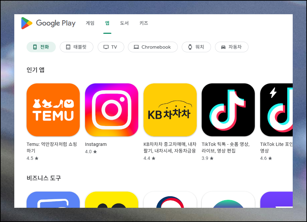Open the green-blue gradient circle app icon
307x222 pixels.
228,200
